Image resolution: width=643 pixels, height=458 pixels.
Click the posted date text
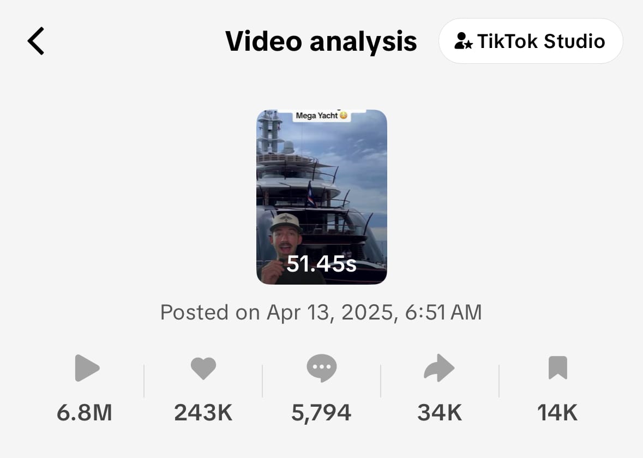tap(321, 312)
